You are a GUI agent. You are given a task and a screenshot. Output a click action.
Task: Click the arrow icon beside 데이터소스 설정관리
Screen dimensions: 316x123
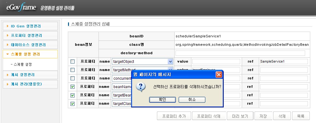coord(8,45)
